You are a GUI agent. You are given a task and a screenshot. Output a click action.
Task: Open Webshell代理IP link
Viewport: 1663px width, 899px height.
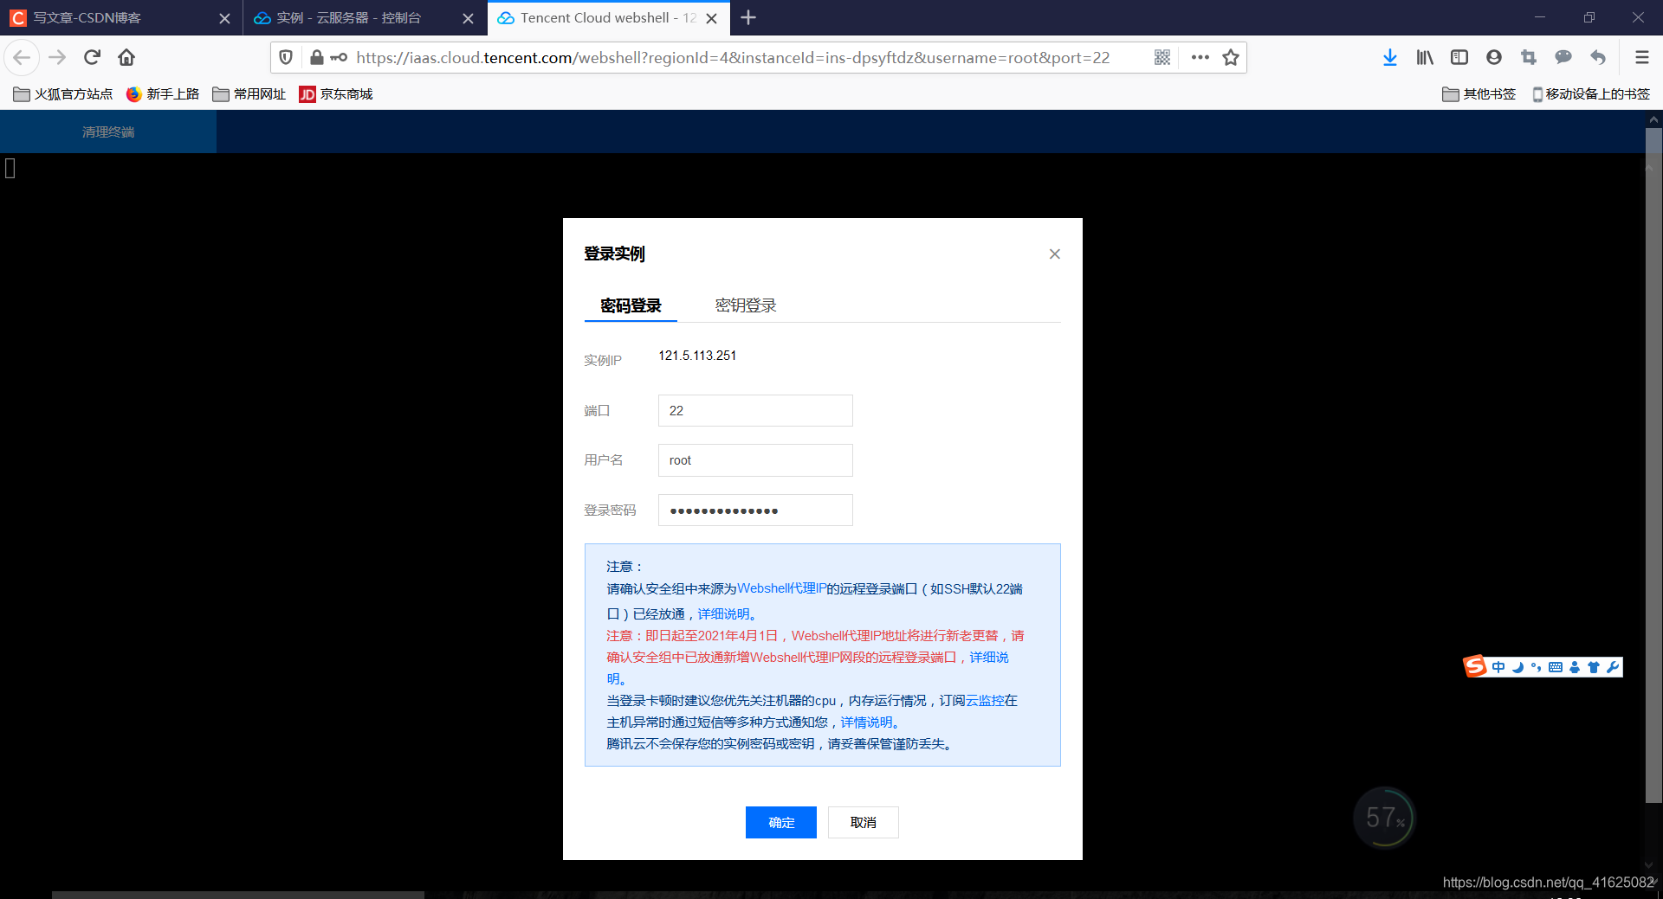click(x=781, y=588)
